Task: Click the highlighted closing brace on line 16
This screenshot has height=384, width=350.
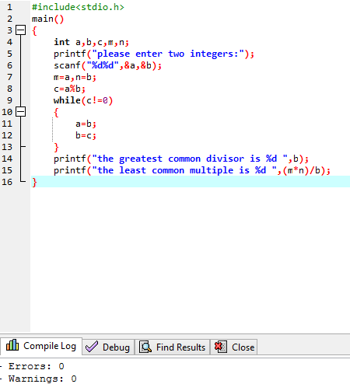Action: [34, 183]
